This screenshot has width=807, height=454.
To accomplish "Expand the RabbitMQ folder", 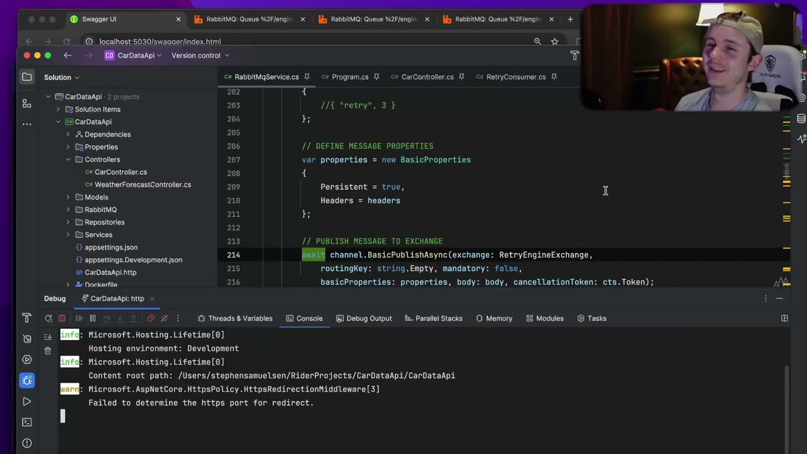I will pyautogui.click(x=69, y=210).
